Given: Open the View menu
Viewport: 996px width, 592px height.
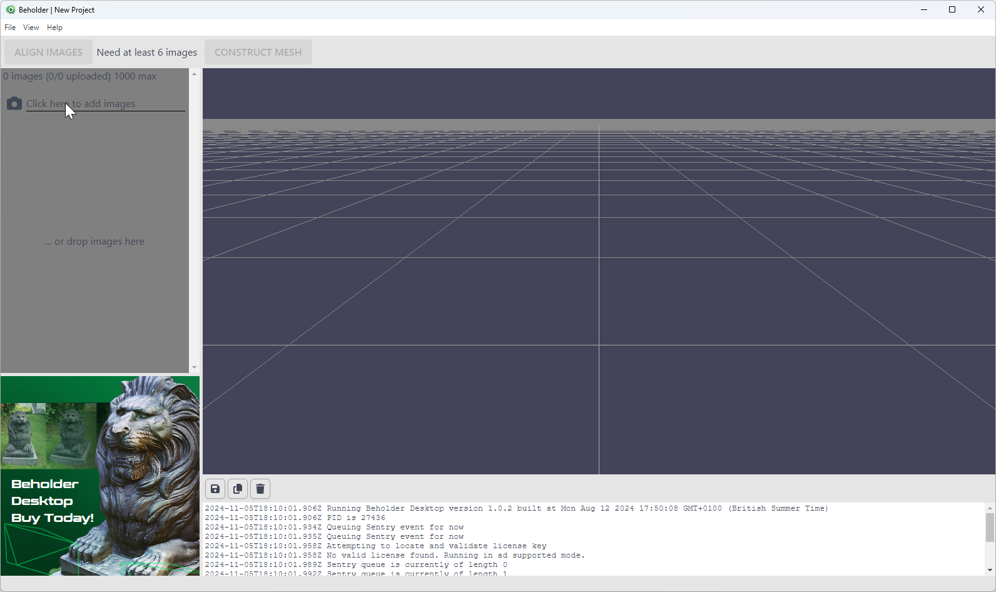Looking at the screenshot, I should [x=31, y=28].
